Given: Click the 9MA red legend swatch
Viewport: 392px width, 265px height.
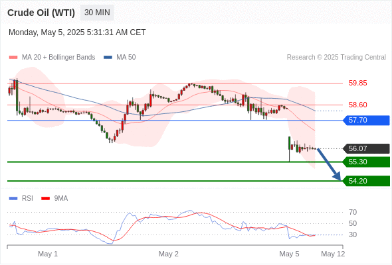Looking at the screenshot, I should tap(45, 199).
